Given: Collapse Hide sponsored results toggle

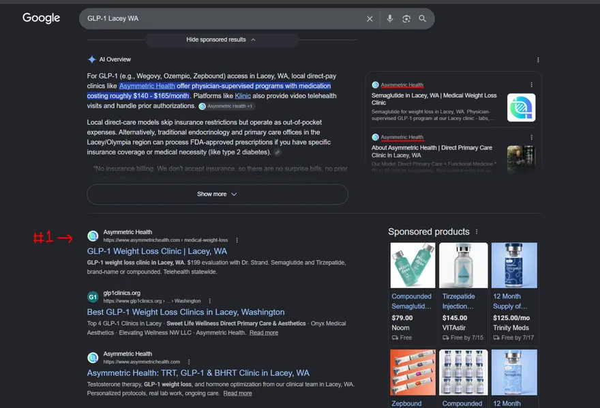Looking at the screenshot, I should [222, 40].
